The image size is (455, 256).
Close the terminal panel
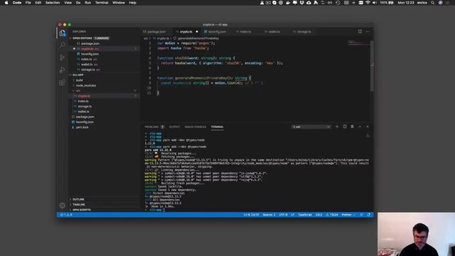(x=368, y=127)
